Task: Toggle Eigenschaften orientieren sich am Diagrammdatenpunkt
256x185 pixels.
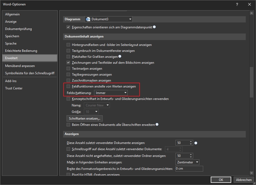Action: (68, 27)
